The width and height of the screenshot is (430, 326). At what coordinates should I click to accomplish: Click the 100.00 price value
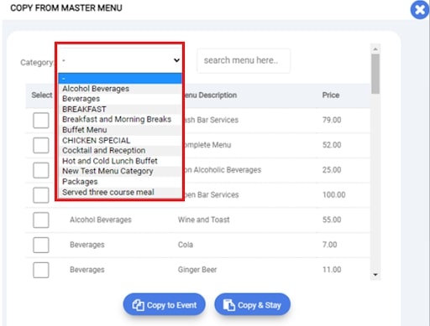pos(333,194)
